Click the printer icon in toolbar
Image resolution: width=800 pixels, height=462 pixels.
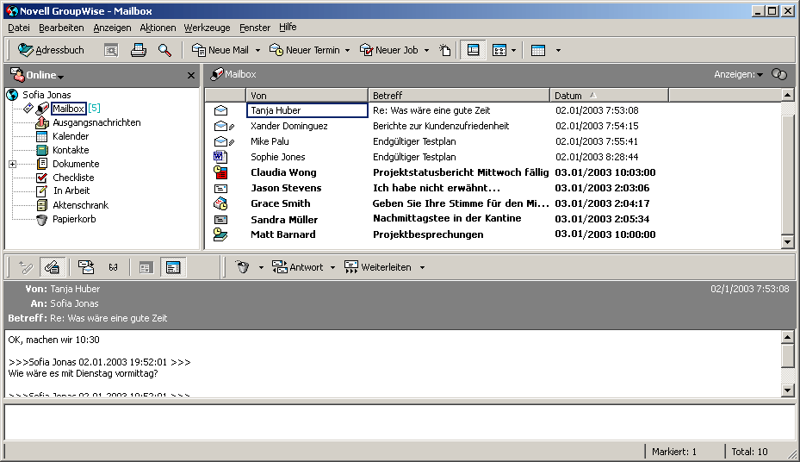point(139,50)
